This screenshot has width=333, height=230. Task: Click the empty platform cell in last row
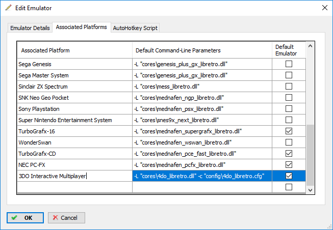74,187
